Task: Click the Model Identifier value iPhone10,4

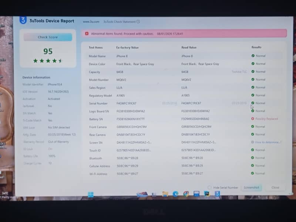Action: pos(55,84)
